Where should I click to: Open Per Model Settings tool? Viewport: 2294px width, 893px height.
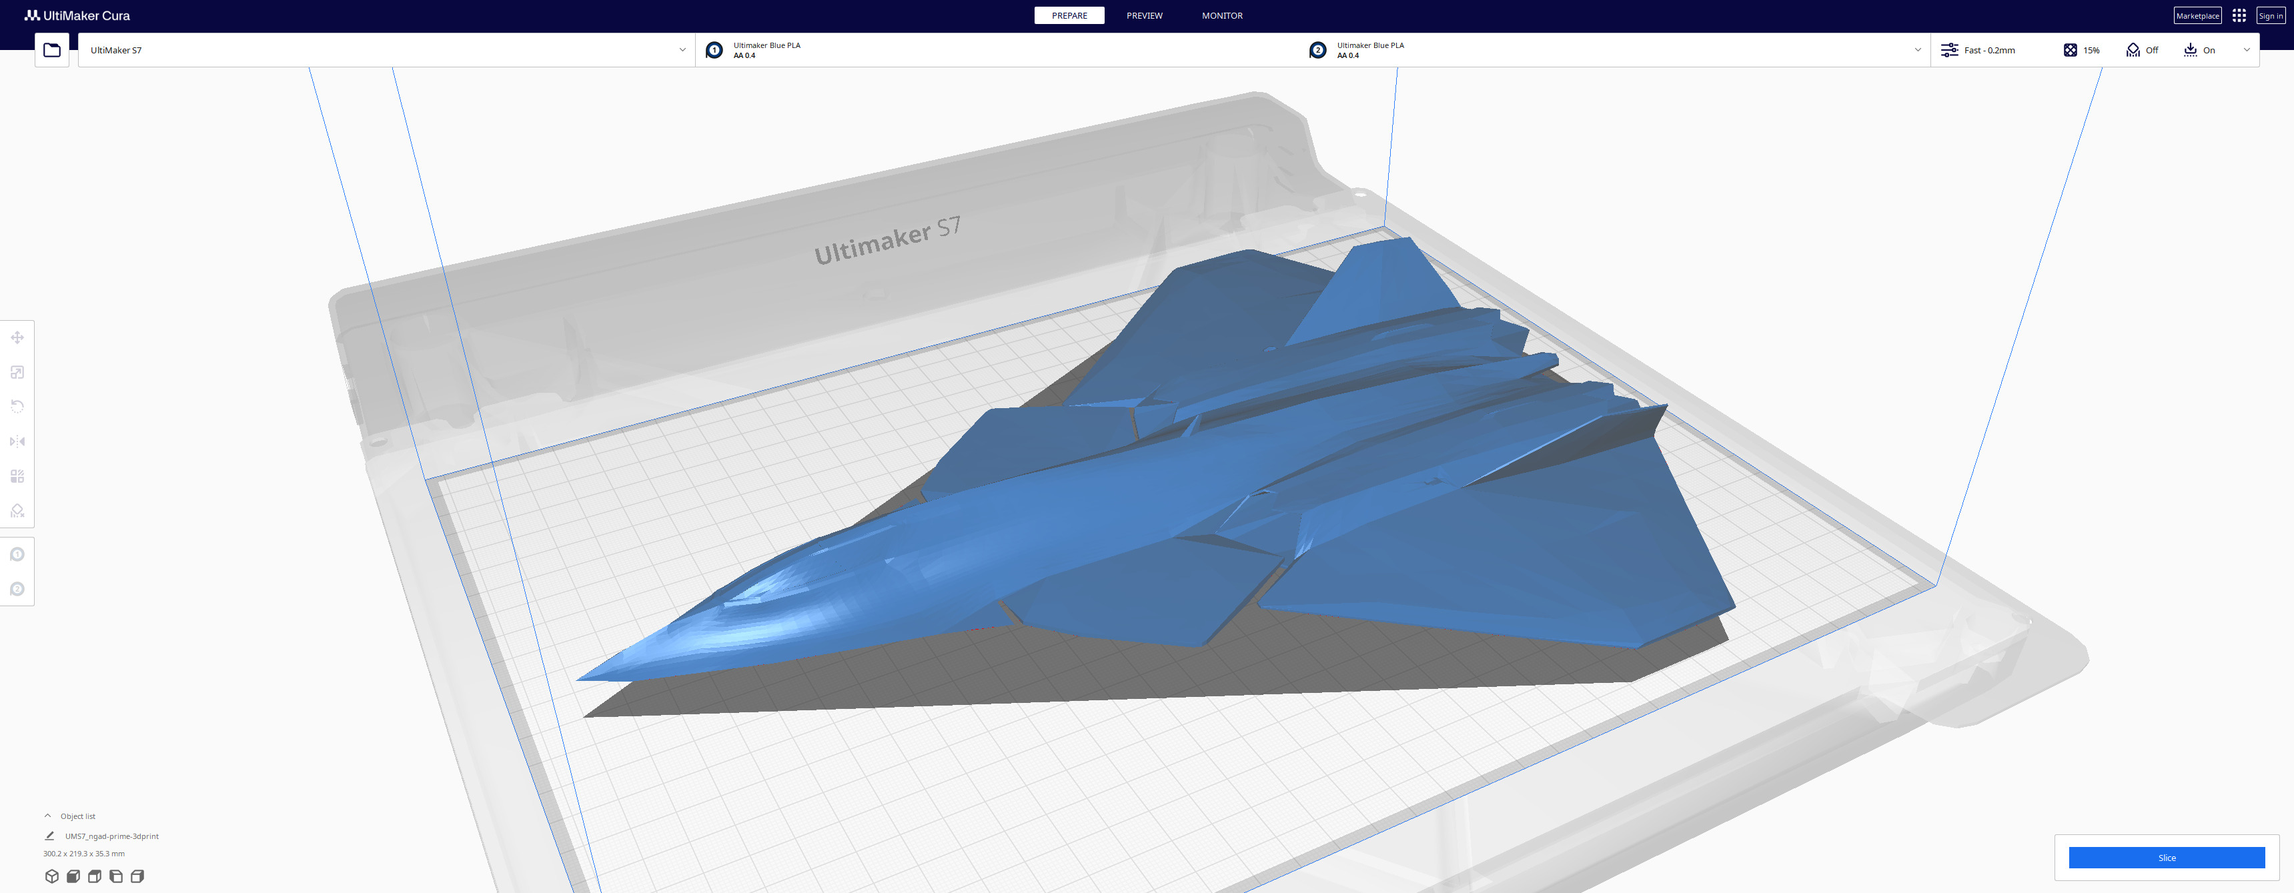[17, 476]
